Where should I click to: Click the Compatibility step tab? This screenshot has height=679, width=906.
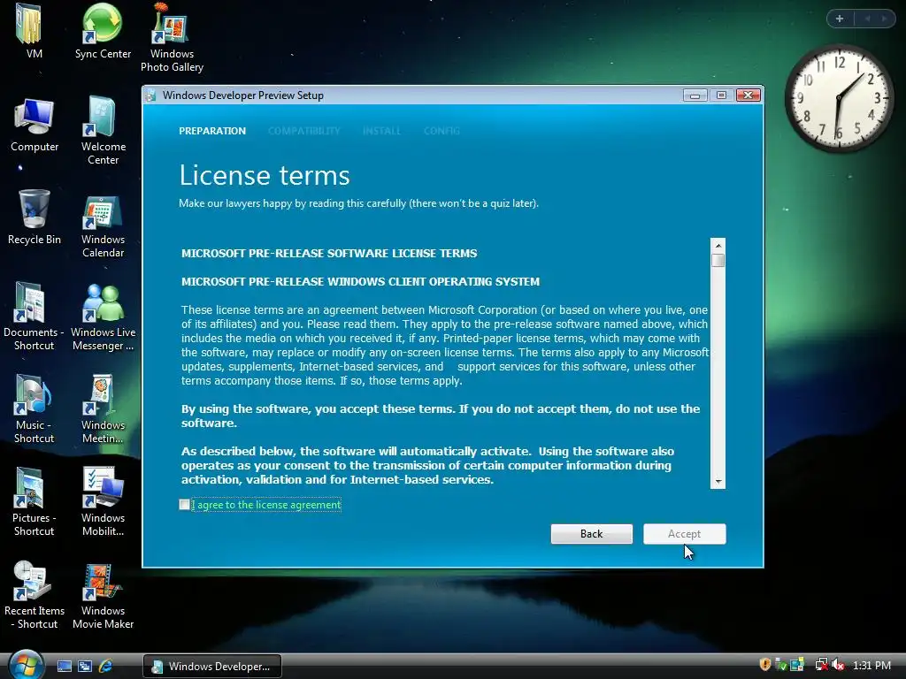[304, 131]
